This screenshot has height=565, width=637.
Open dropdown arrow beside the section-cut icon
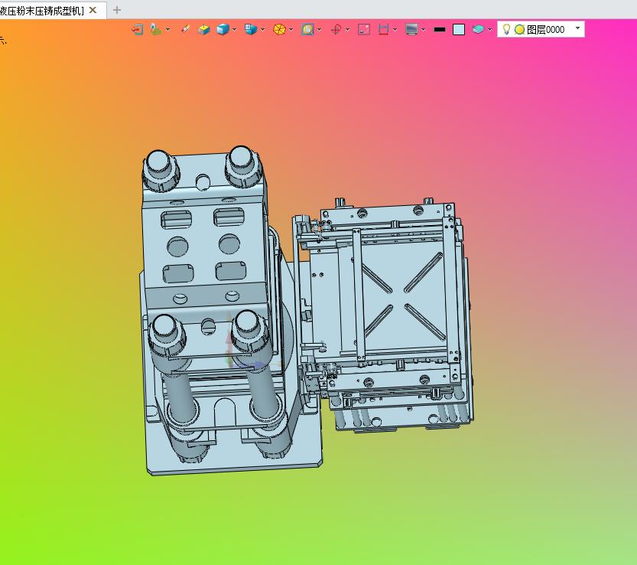(x=395, y=30)
